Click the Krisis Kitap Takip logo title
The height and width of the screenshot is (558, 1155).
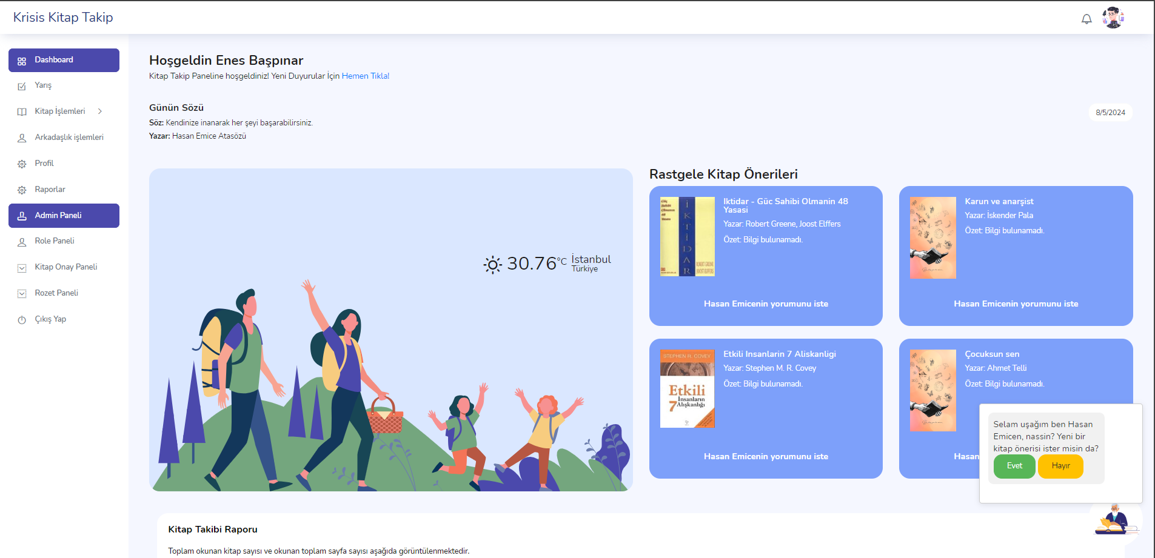coord(63,18)
